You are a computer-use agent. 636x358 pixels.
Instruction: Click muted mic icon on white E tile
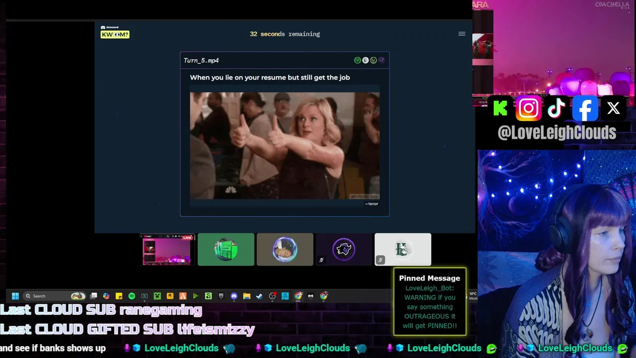(x=380, y=260)
